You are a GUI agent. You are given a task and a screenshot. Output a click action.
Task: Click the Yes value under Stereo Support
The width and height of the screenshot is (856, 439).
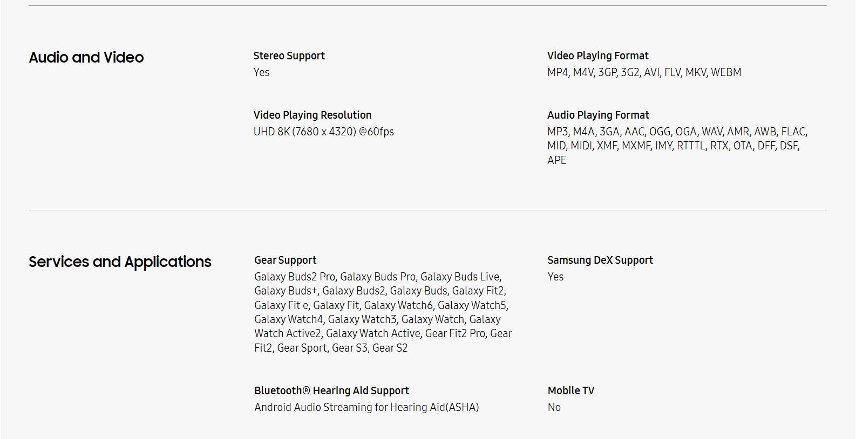[262, 72]
